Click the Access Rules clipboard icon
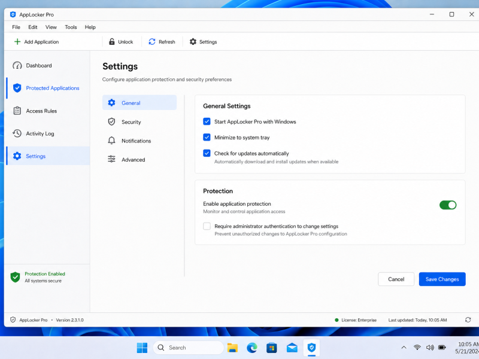Image resolution: width=479 pixels, height=359 pixels. pos(17,111)
